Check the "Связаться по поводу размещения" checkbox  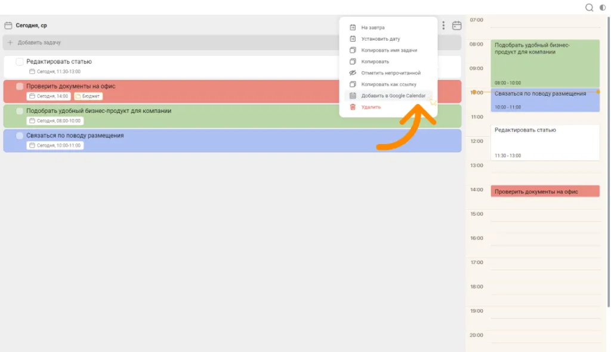[19, 136]
